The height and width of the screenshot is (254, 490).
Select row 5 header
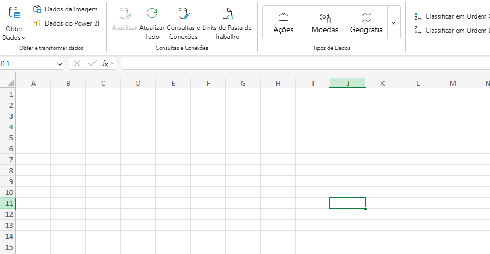pyautogui.click(x=8, y=138)
